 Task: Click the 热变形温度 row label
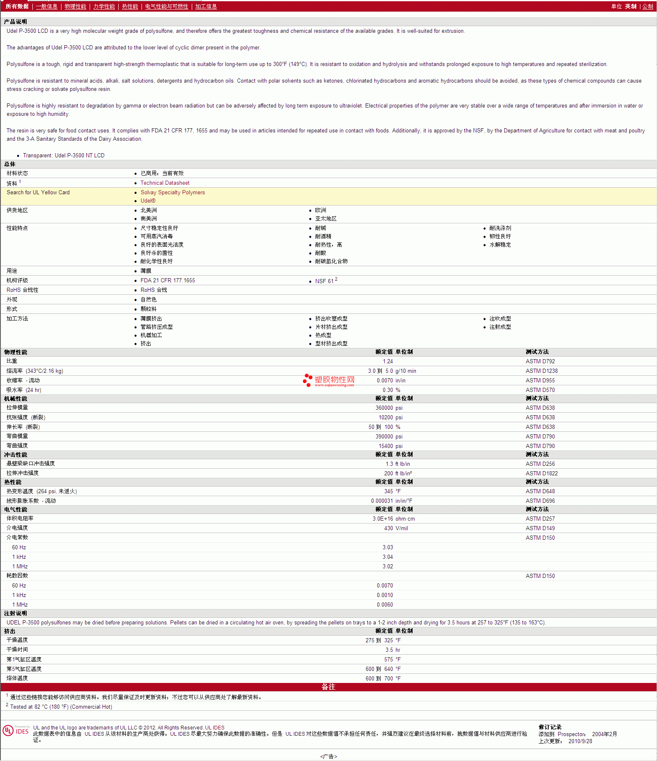(42, 492)
